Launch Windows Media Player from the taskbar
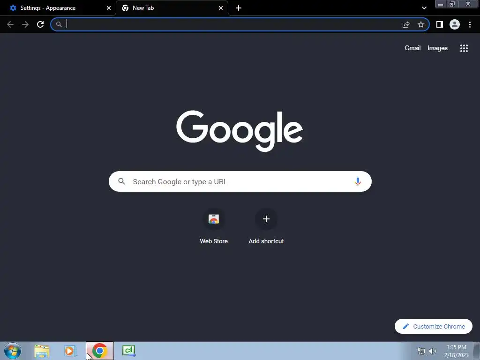This screenshot has height=360, width=480. [x=70, y=351]
